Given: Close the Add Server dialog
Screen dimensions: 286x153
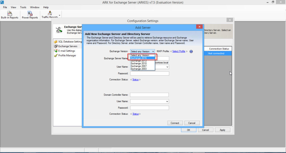Looking at the screenshot, I should tap(199, 27).
